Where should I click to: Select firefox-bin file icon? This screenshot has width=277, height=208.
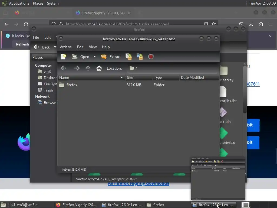[x=223, y=112]
